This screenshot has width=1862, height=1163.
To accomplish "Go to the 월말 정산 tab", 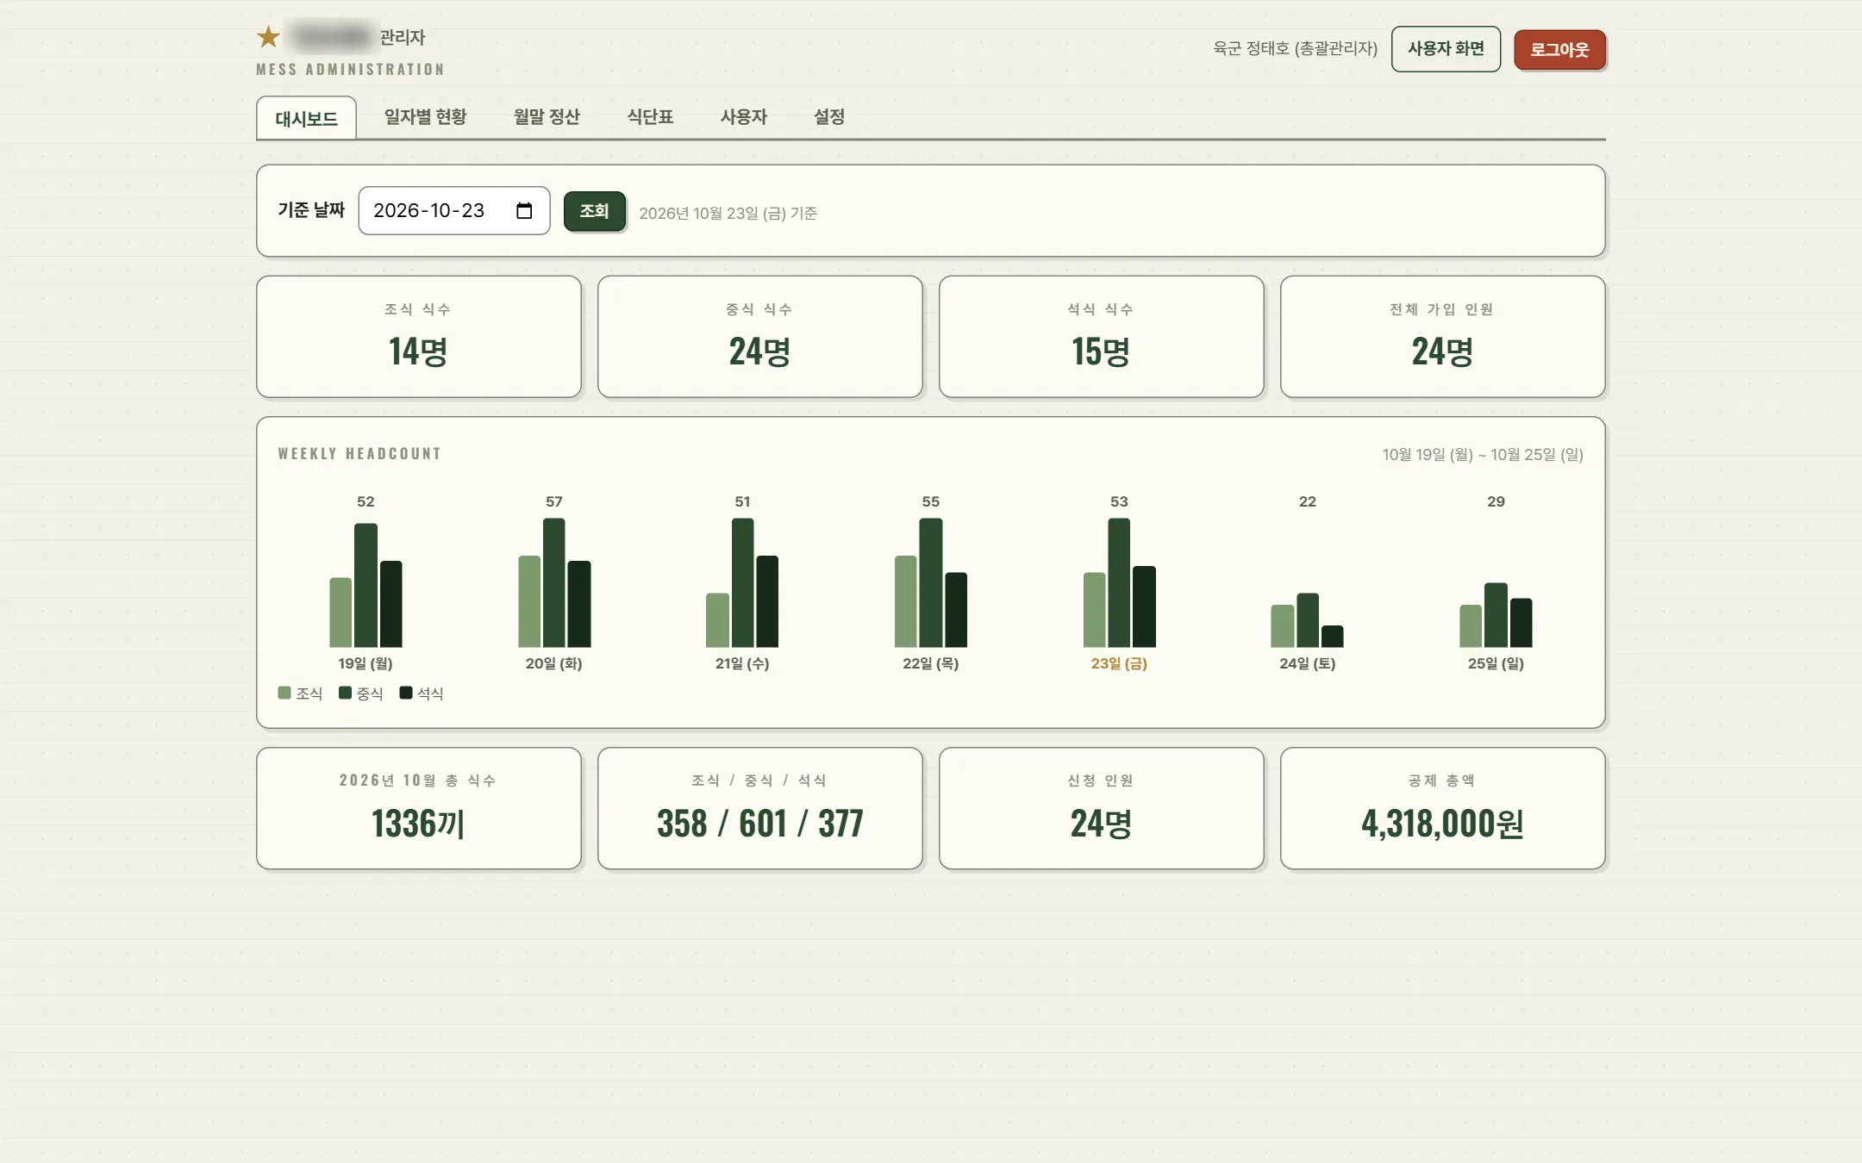I will point(547,116).
